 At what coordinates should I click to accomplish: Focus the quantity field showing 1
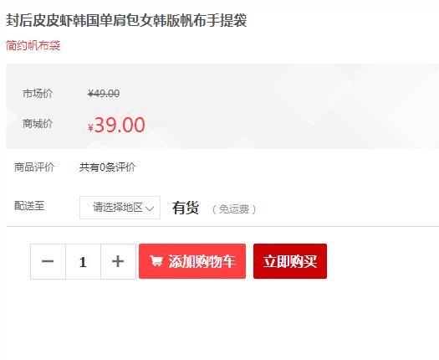click(x=83, y=261)
